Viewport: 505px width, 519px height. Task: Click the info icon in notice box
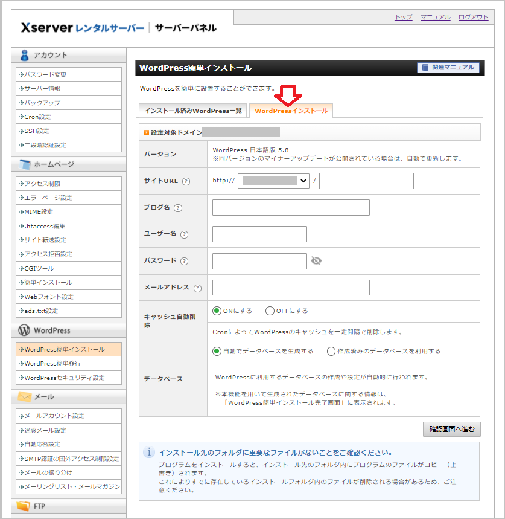tap(148, 453)
